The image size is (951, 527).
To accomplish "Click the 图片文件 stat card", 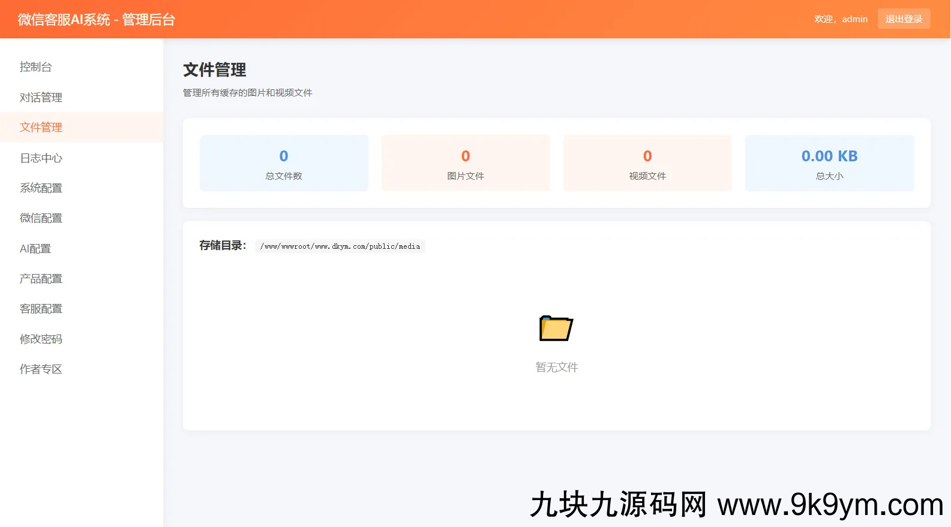I will click(x=466, y=163).
